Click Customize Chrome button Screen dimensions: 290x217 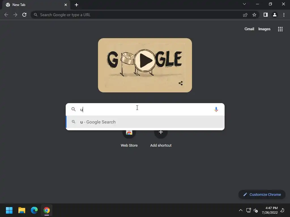coord(262,194)
